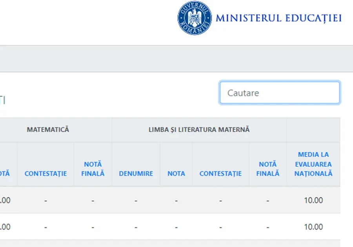The width and height of the screenshot is (353, 247).
Task: Click second row's Matematică Contestație cell
Action: point(45,227)
